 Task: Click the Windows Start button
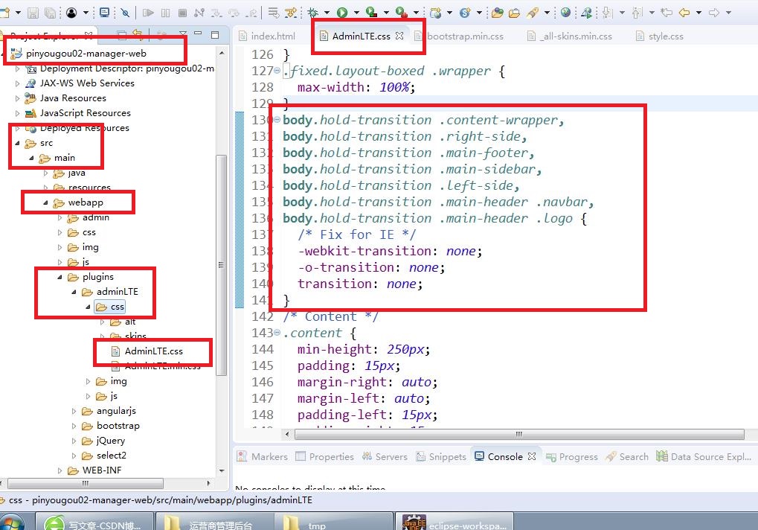pos(12,523)
